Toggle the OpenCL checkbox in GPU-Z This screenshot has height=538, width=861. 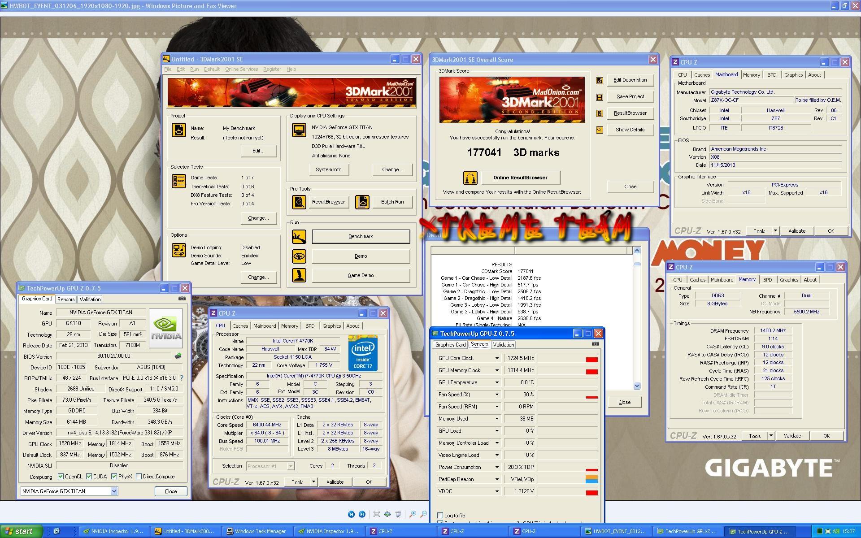[x=61, y=476]
